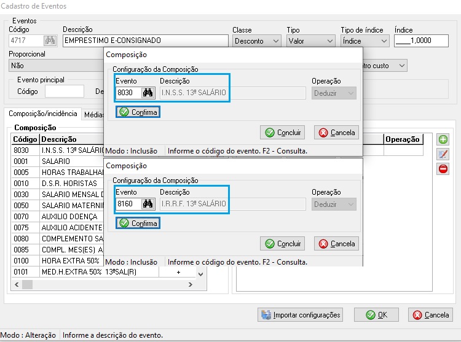Click the Importar configurações button
This screenshot has height=342, width=461.
pyautogui.click(x=300, y=315)
